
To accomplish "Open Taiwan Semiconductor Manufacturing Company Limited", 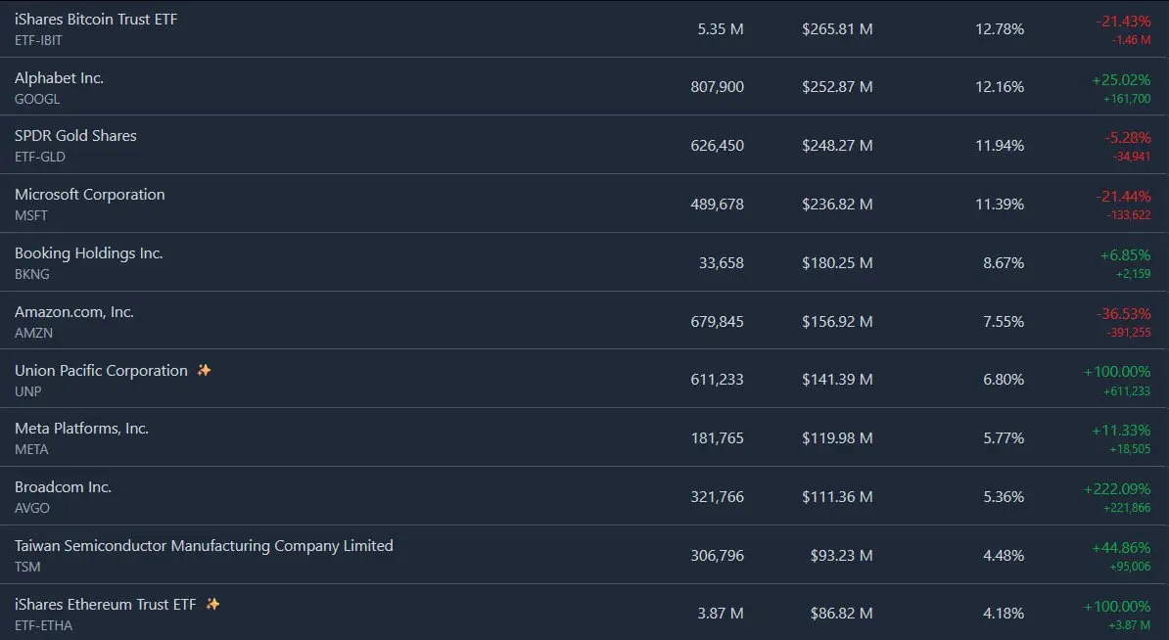I will 204,546.
